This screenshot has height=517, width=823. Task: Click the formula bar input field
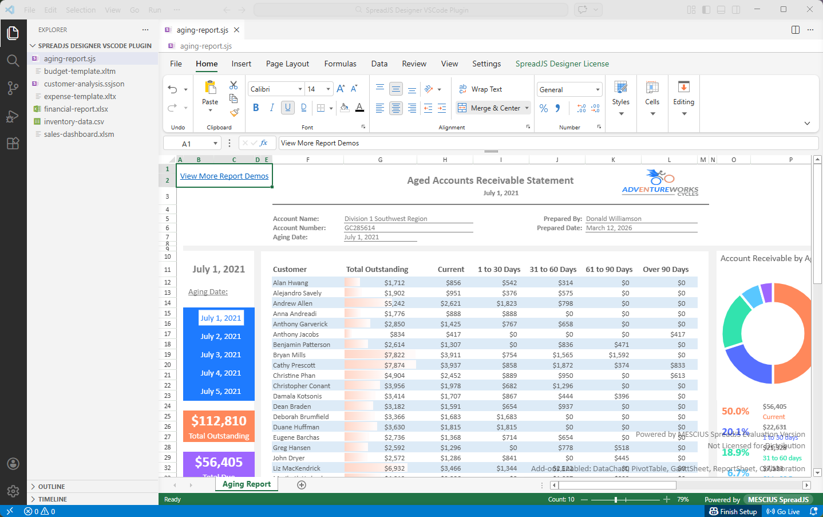548,143
